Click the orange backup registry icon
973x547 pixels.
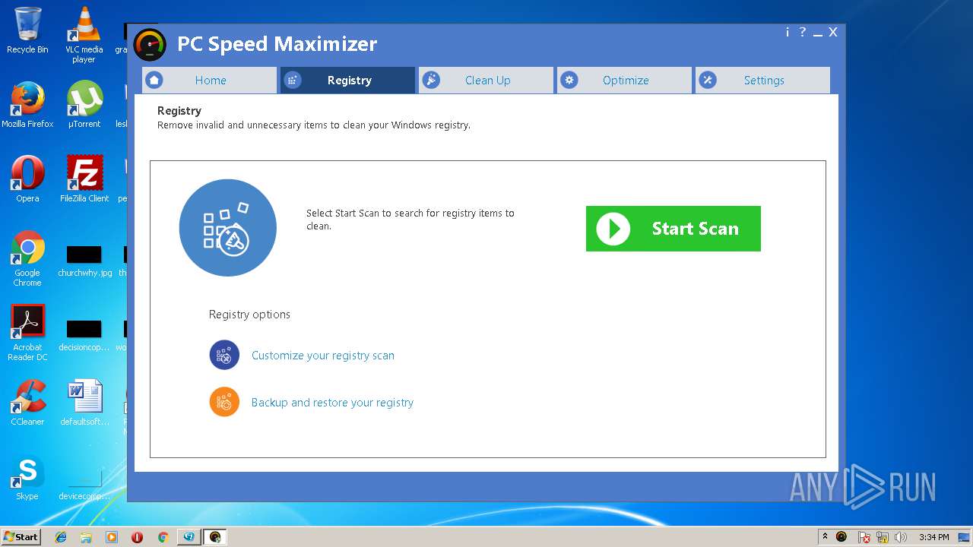[224, 402]
